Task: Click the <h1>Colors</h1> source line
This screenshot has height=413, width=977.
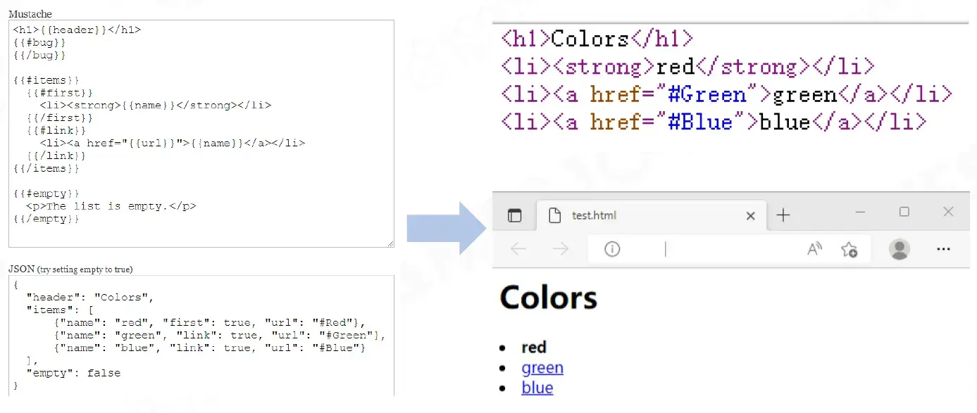Action: (597, 39)
